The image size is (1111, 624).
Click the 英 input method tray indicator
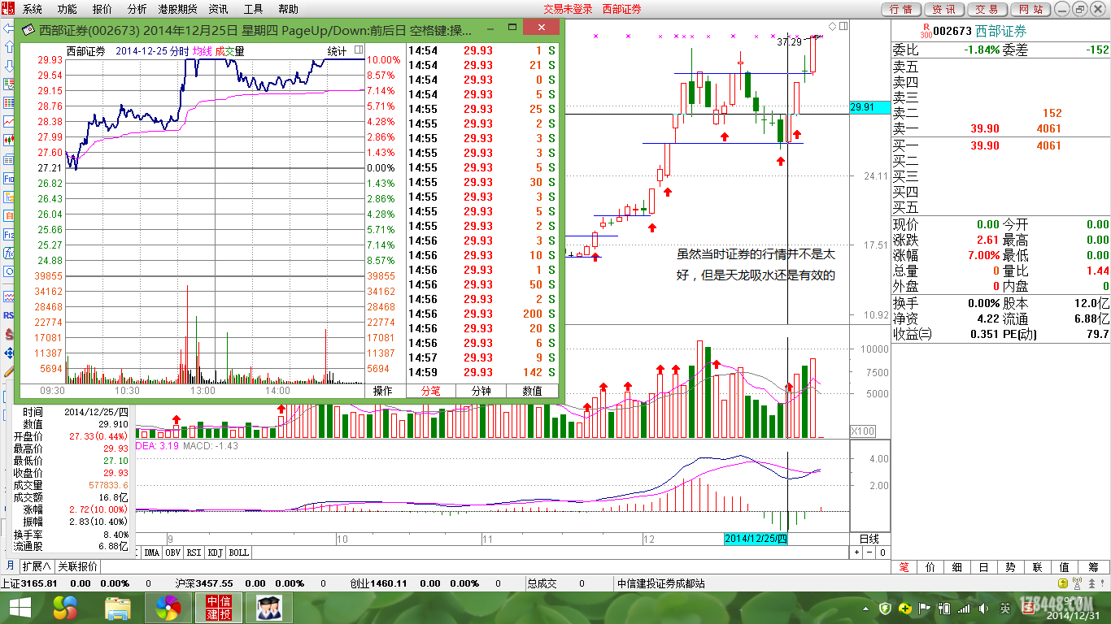coord(1005,608)
